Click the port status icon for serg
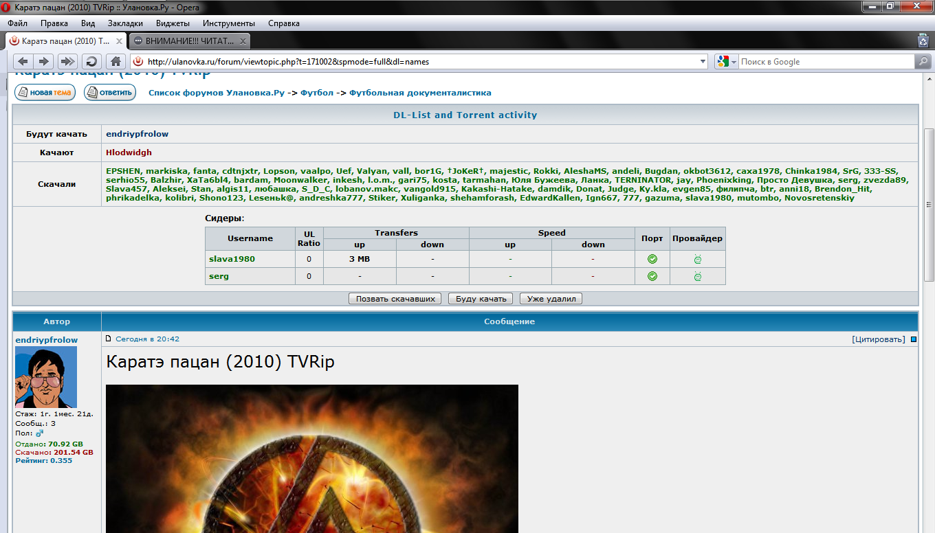Viewport: 935px width, 533px height. pyautogui.click(x=652, y=276)
